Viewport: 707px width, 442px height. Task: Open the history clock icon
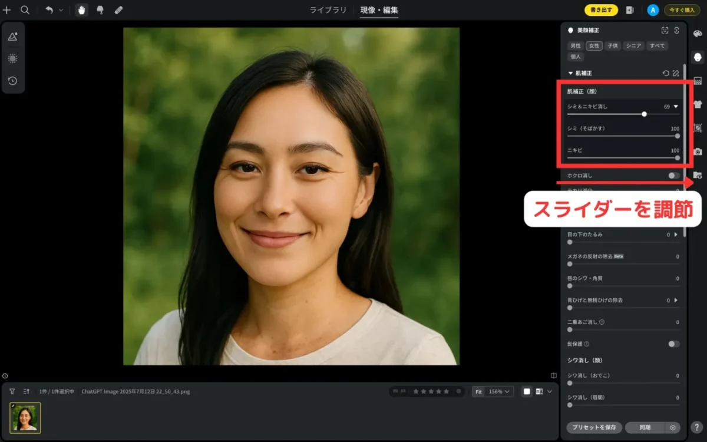(x=12, y=81)
